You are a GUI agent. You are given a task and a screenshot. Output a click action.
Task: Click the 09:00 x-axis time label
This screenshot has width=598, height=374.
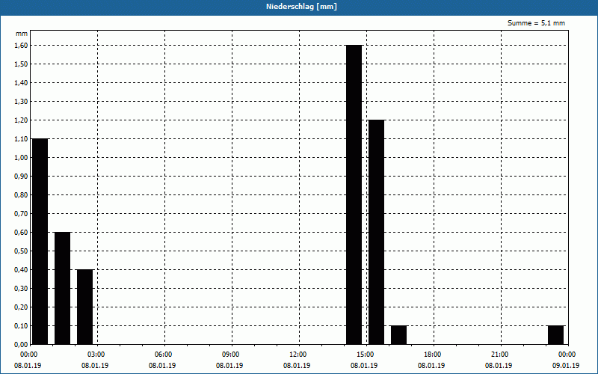tap(231, 355)
